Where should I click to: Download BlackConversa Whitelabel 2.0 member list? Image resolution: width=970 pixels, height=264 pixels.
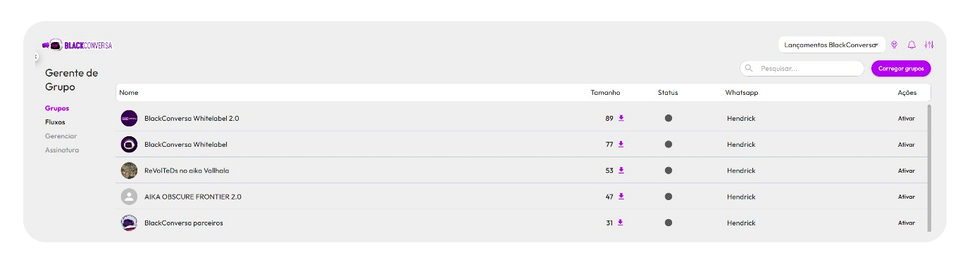pyautogui.click(x=621, y=118)
